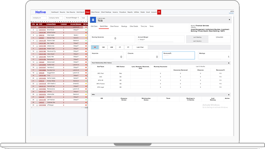Open the New Resume menu item
Screen dimensions: 265x149
[71, 12]
